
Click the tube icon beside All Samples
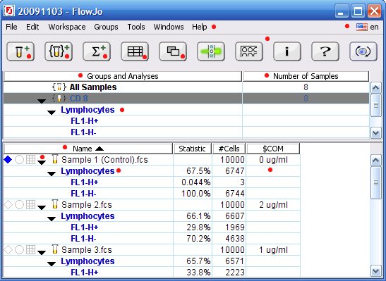tap(59, 87)
